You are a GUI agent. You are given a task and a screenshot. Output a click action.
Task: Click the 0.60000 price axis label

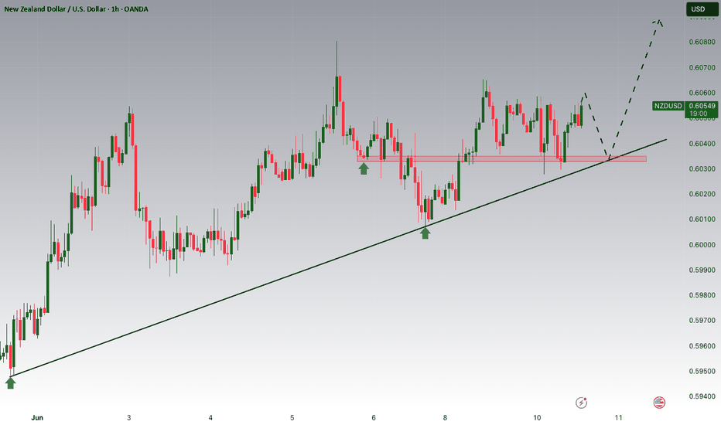click(x=702, y=245)
